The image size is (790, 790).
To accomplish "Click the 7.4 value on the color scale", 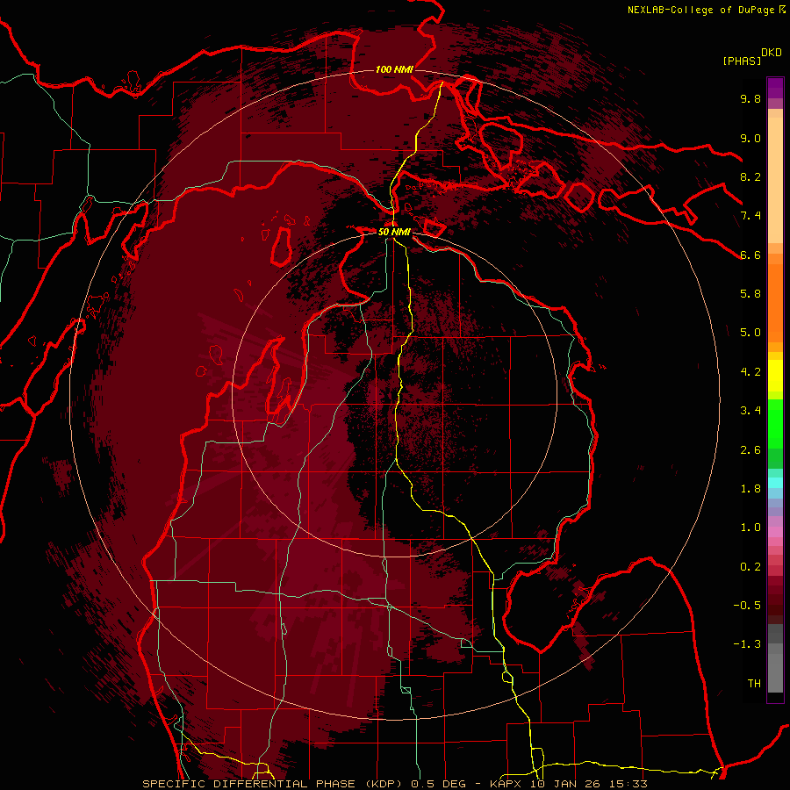I will click(x=750, y=216).
